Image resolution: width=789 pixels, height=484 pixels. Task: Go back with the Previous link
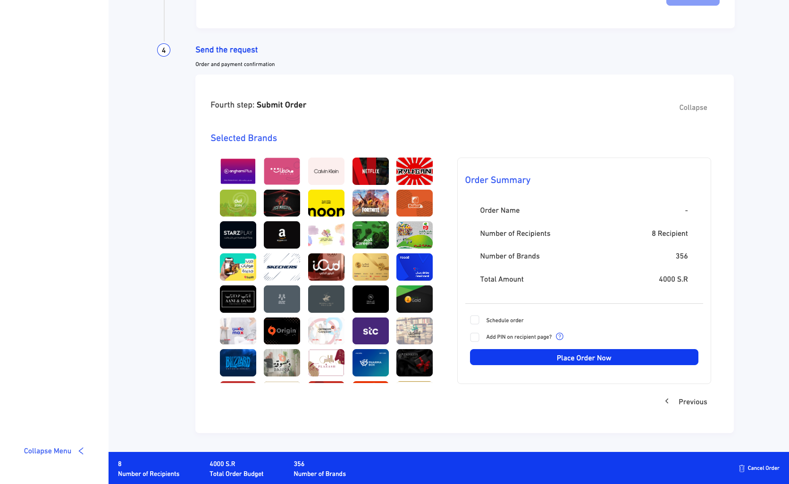[x=693, y=402]
